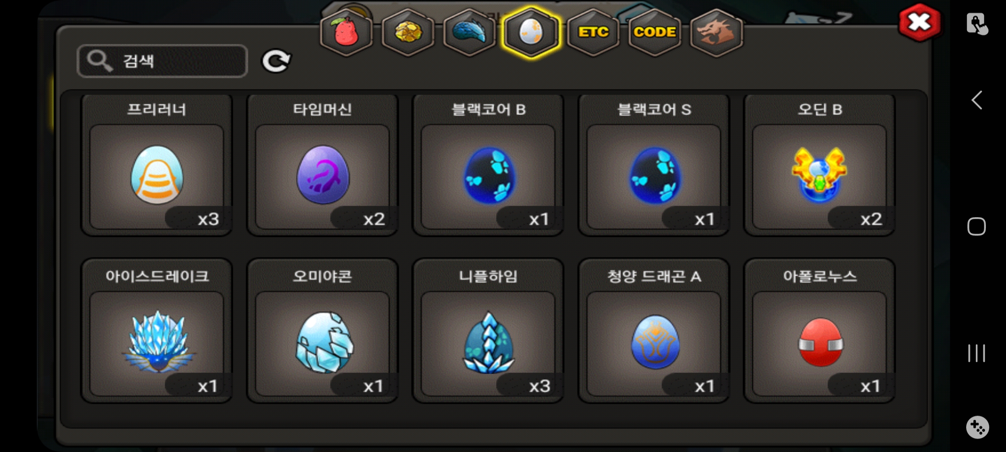
Task: Choose the 블랙코어 B egg
Action: click(x=488, y=165)
